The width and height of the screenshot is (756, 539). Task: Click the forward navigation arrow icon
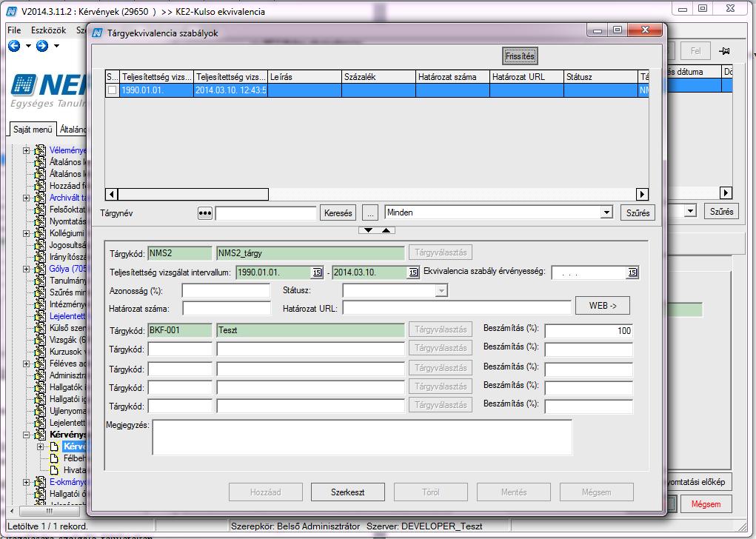click(x=42, y=46)
